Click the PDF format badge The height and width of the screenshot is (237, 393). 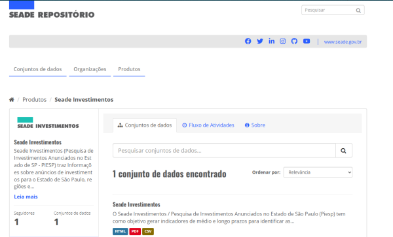click(135, 232)
